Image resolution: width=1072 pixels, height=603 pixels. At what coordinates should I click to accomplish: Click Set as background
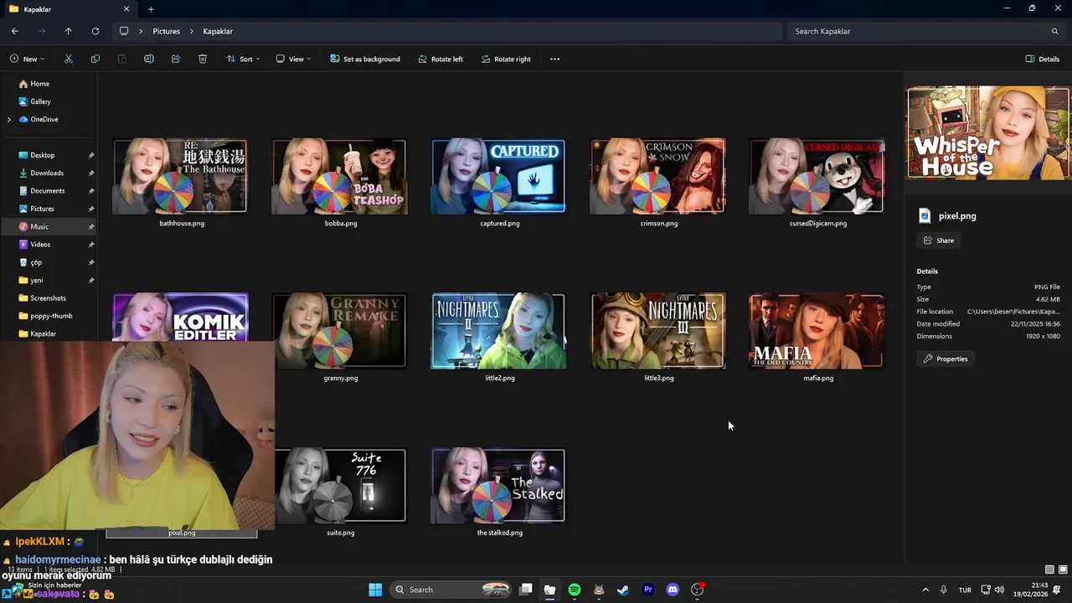pos(364,59)
